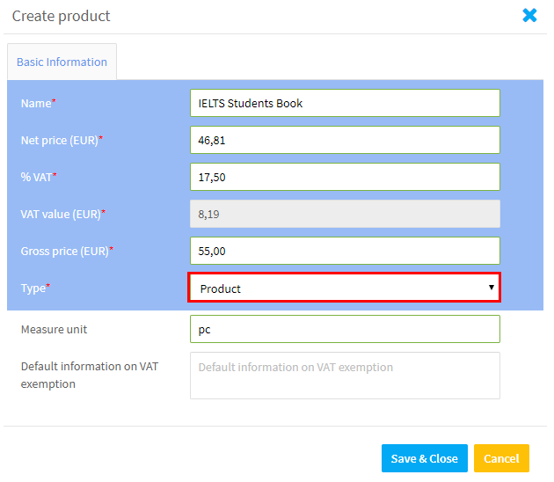Focus the Name field with IELTS Students Book
554x482 pixels.
(x=345, y=103)
